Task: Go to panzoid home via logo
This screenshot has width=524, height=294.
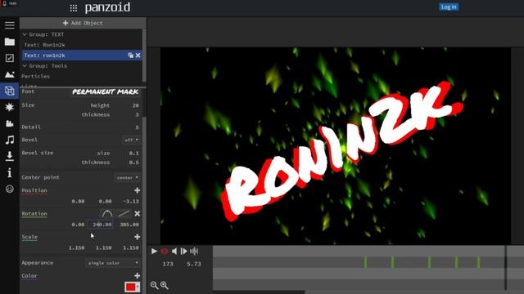Action: (107, 7)
